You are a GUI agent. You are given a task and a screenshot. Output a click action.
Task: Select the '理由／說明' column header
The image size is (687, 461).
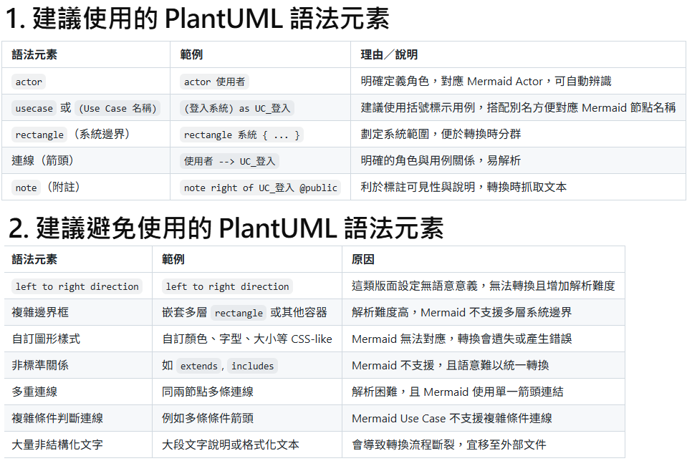click(x=389, y=54)
